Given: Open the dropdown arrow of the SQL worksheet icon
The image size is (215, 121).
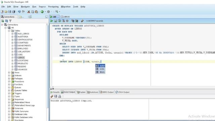Looking at the screenshot, I should (x=60, y=12).
